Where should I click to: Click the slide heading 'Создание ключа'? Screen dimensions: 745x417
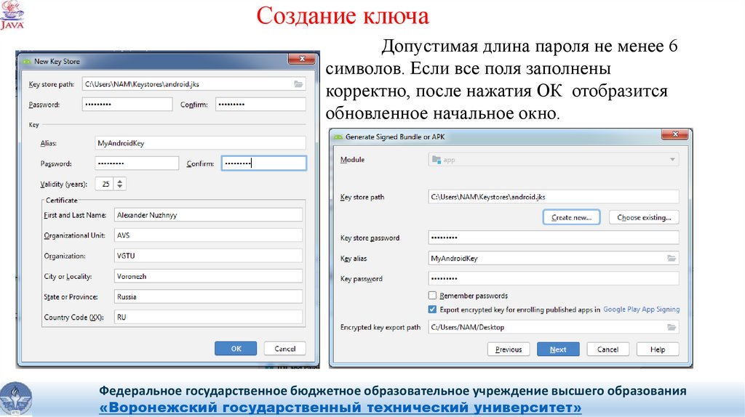coord(343,16)
